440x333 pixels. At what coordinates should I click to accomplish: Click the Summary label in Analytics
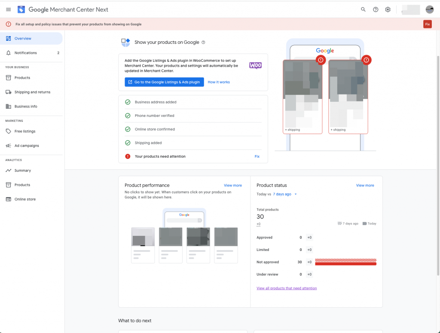[23, 171]
